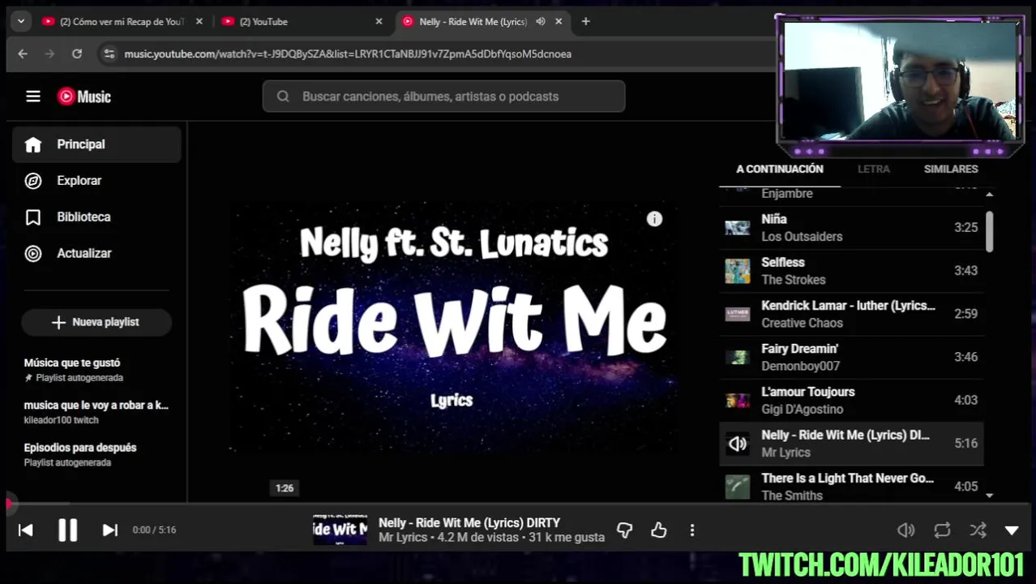
Task: Switch to SIMILARES tab
Action: pos(951,169)
